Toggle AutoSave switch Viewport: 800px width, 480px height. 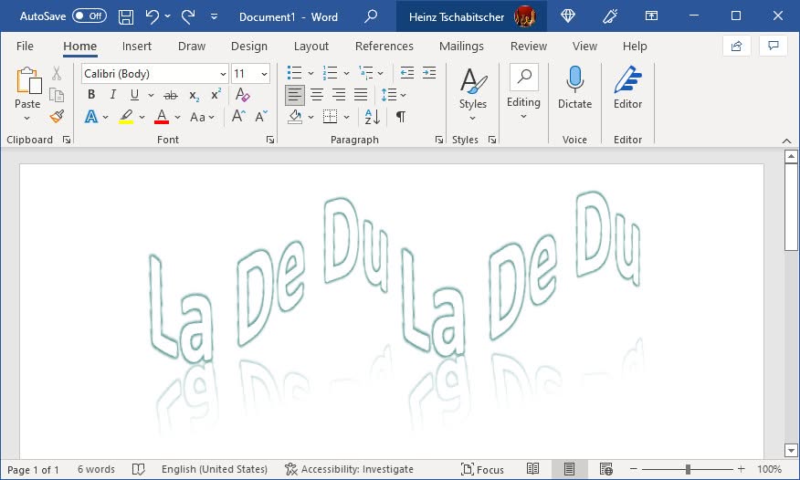[89, 16]
